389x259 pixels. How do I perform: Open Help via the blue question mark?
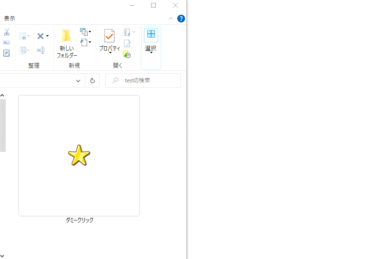point(181,19)
